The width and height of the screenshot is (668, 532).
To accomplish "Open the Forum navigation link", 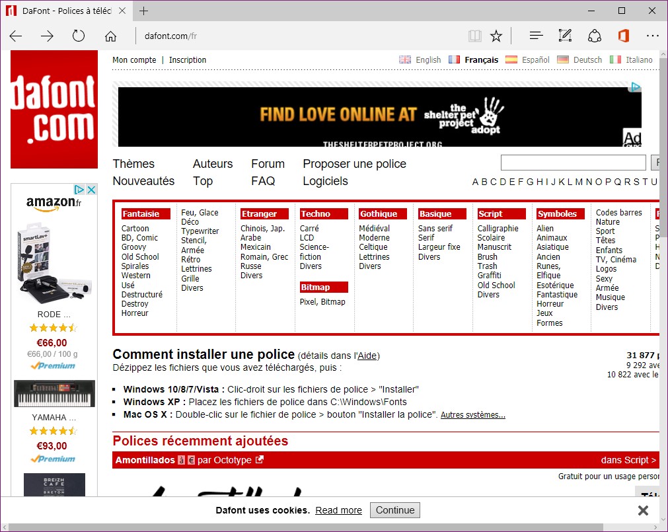I will coord(268,164).
